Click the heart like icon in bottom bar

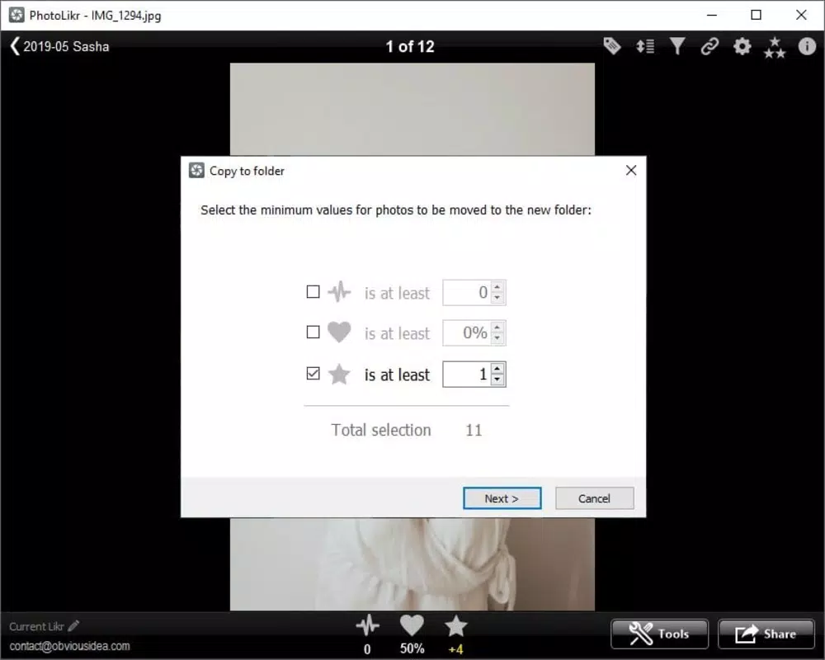412,626
